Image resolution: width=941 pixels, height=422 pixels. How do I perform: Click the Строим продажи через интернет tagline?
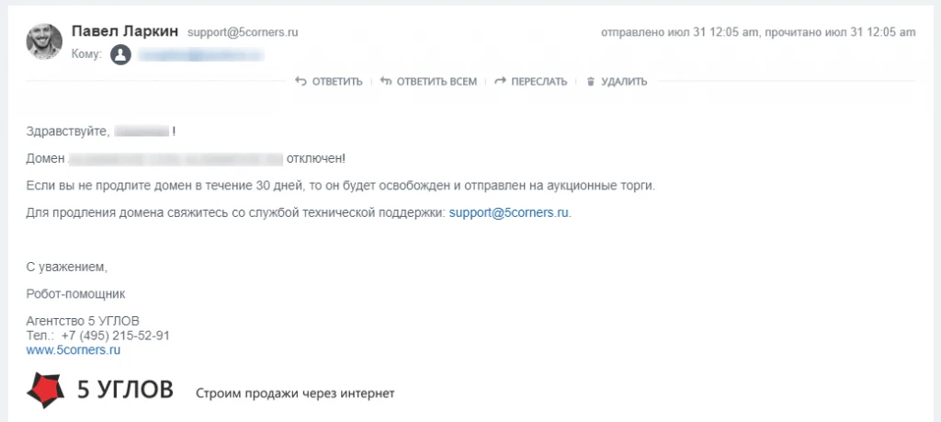click(295, 393)
